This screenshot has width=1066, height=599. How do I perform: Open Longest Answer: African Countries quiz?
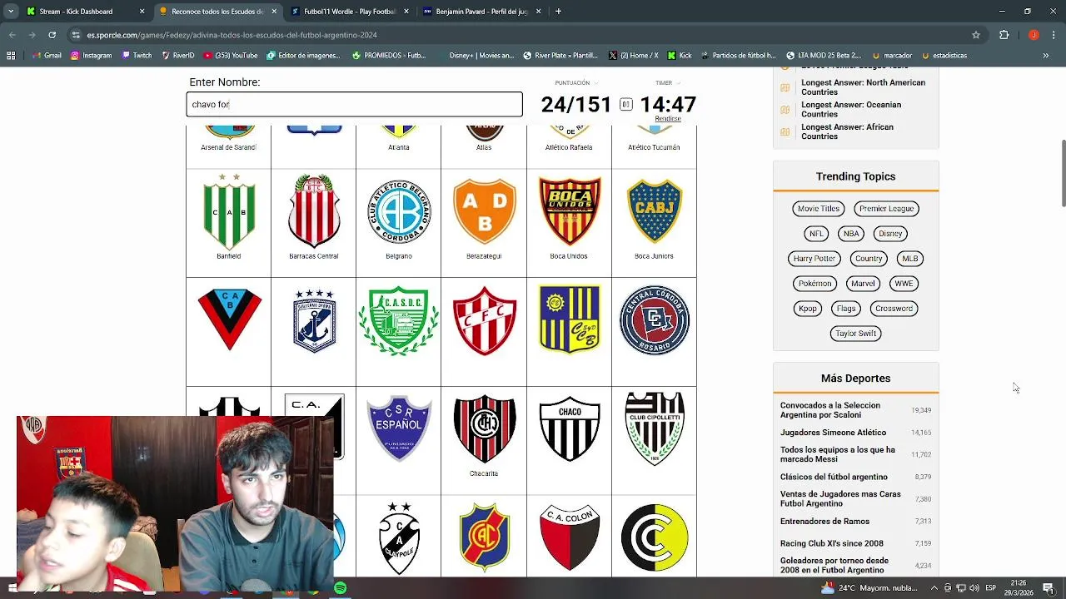tap(847, 131)
